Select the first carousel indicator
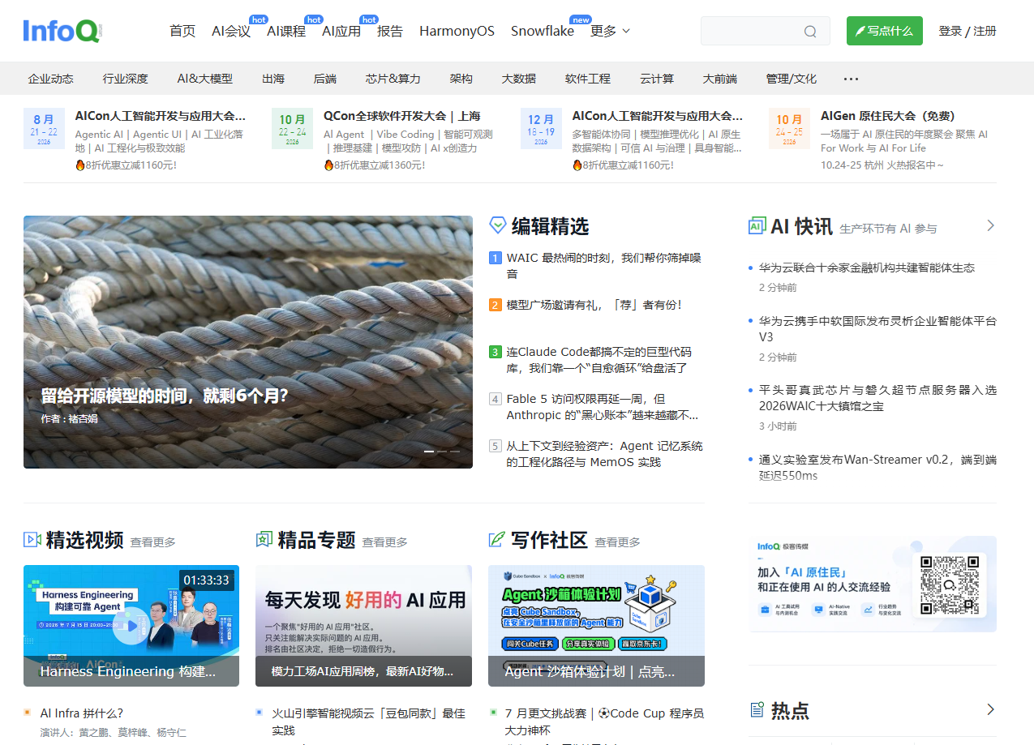The height and width of the screenshot is (745, 1034). click(x=429, y=451)
